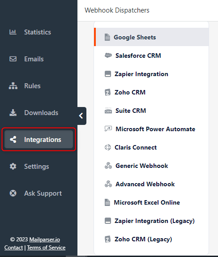This screenshot has height=257, width=218.
Task: Click the Ask Support lifebuoy icon
Action: [13, 193]
